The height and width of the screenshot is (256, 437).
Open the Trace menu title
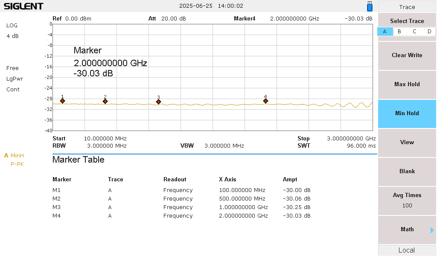[x=406, y=7]
